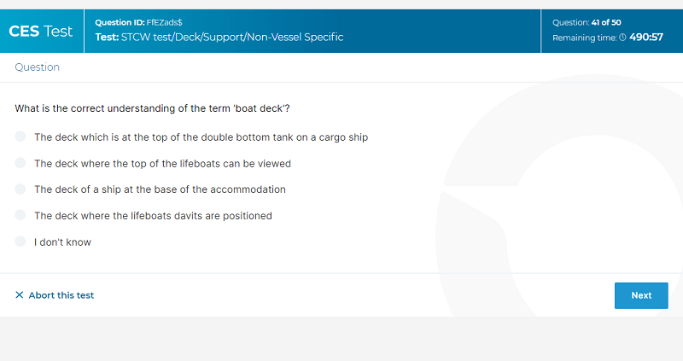This screenshot has width=683, height=361.
Task: Select radio for double bottom tank answer
Action: click(x=20, y=137)
